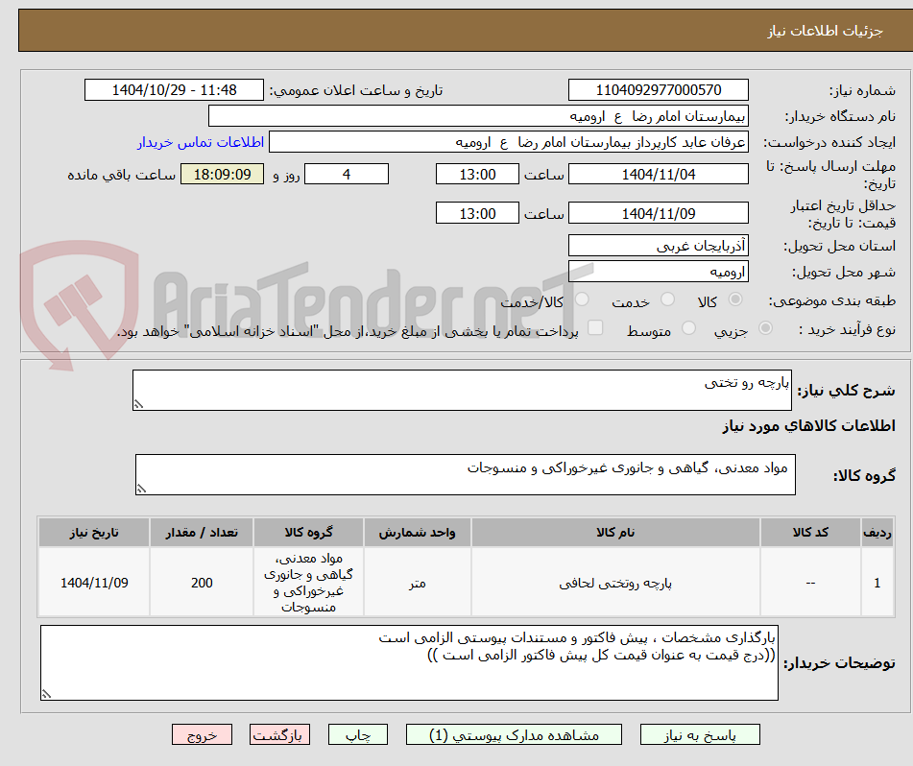
Task: Click the response deadline time 13:00 field
Action: click(477, 174)
